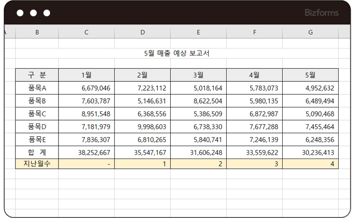Image resolution: width=354 pixels, height=218 pixels.
Task: Select column E header
Action: point(199,32)
